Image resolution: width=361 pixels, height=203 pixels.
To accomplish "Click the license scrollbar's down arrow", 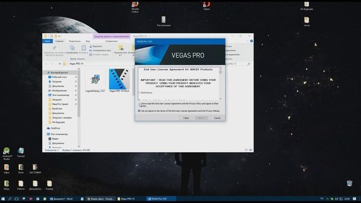I will [x=221, y=99].
